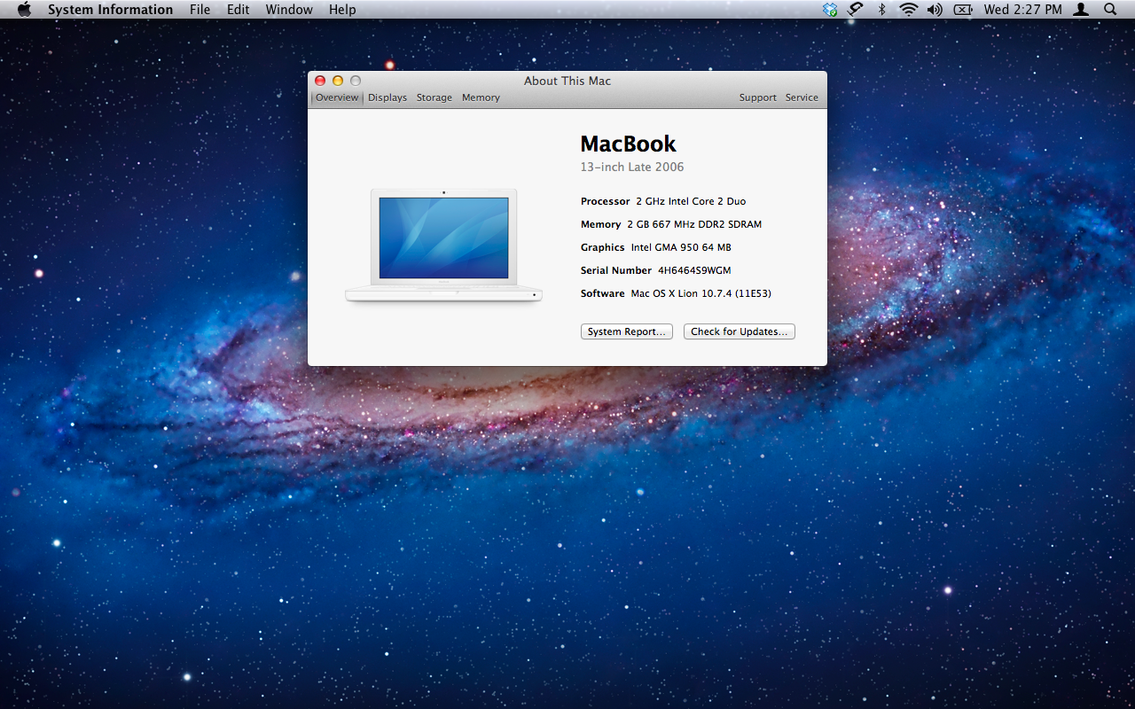Switch to the Memory tab
The image size is (1135, 709).
click(x=481, y=97)
